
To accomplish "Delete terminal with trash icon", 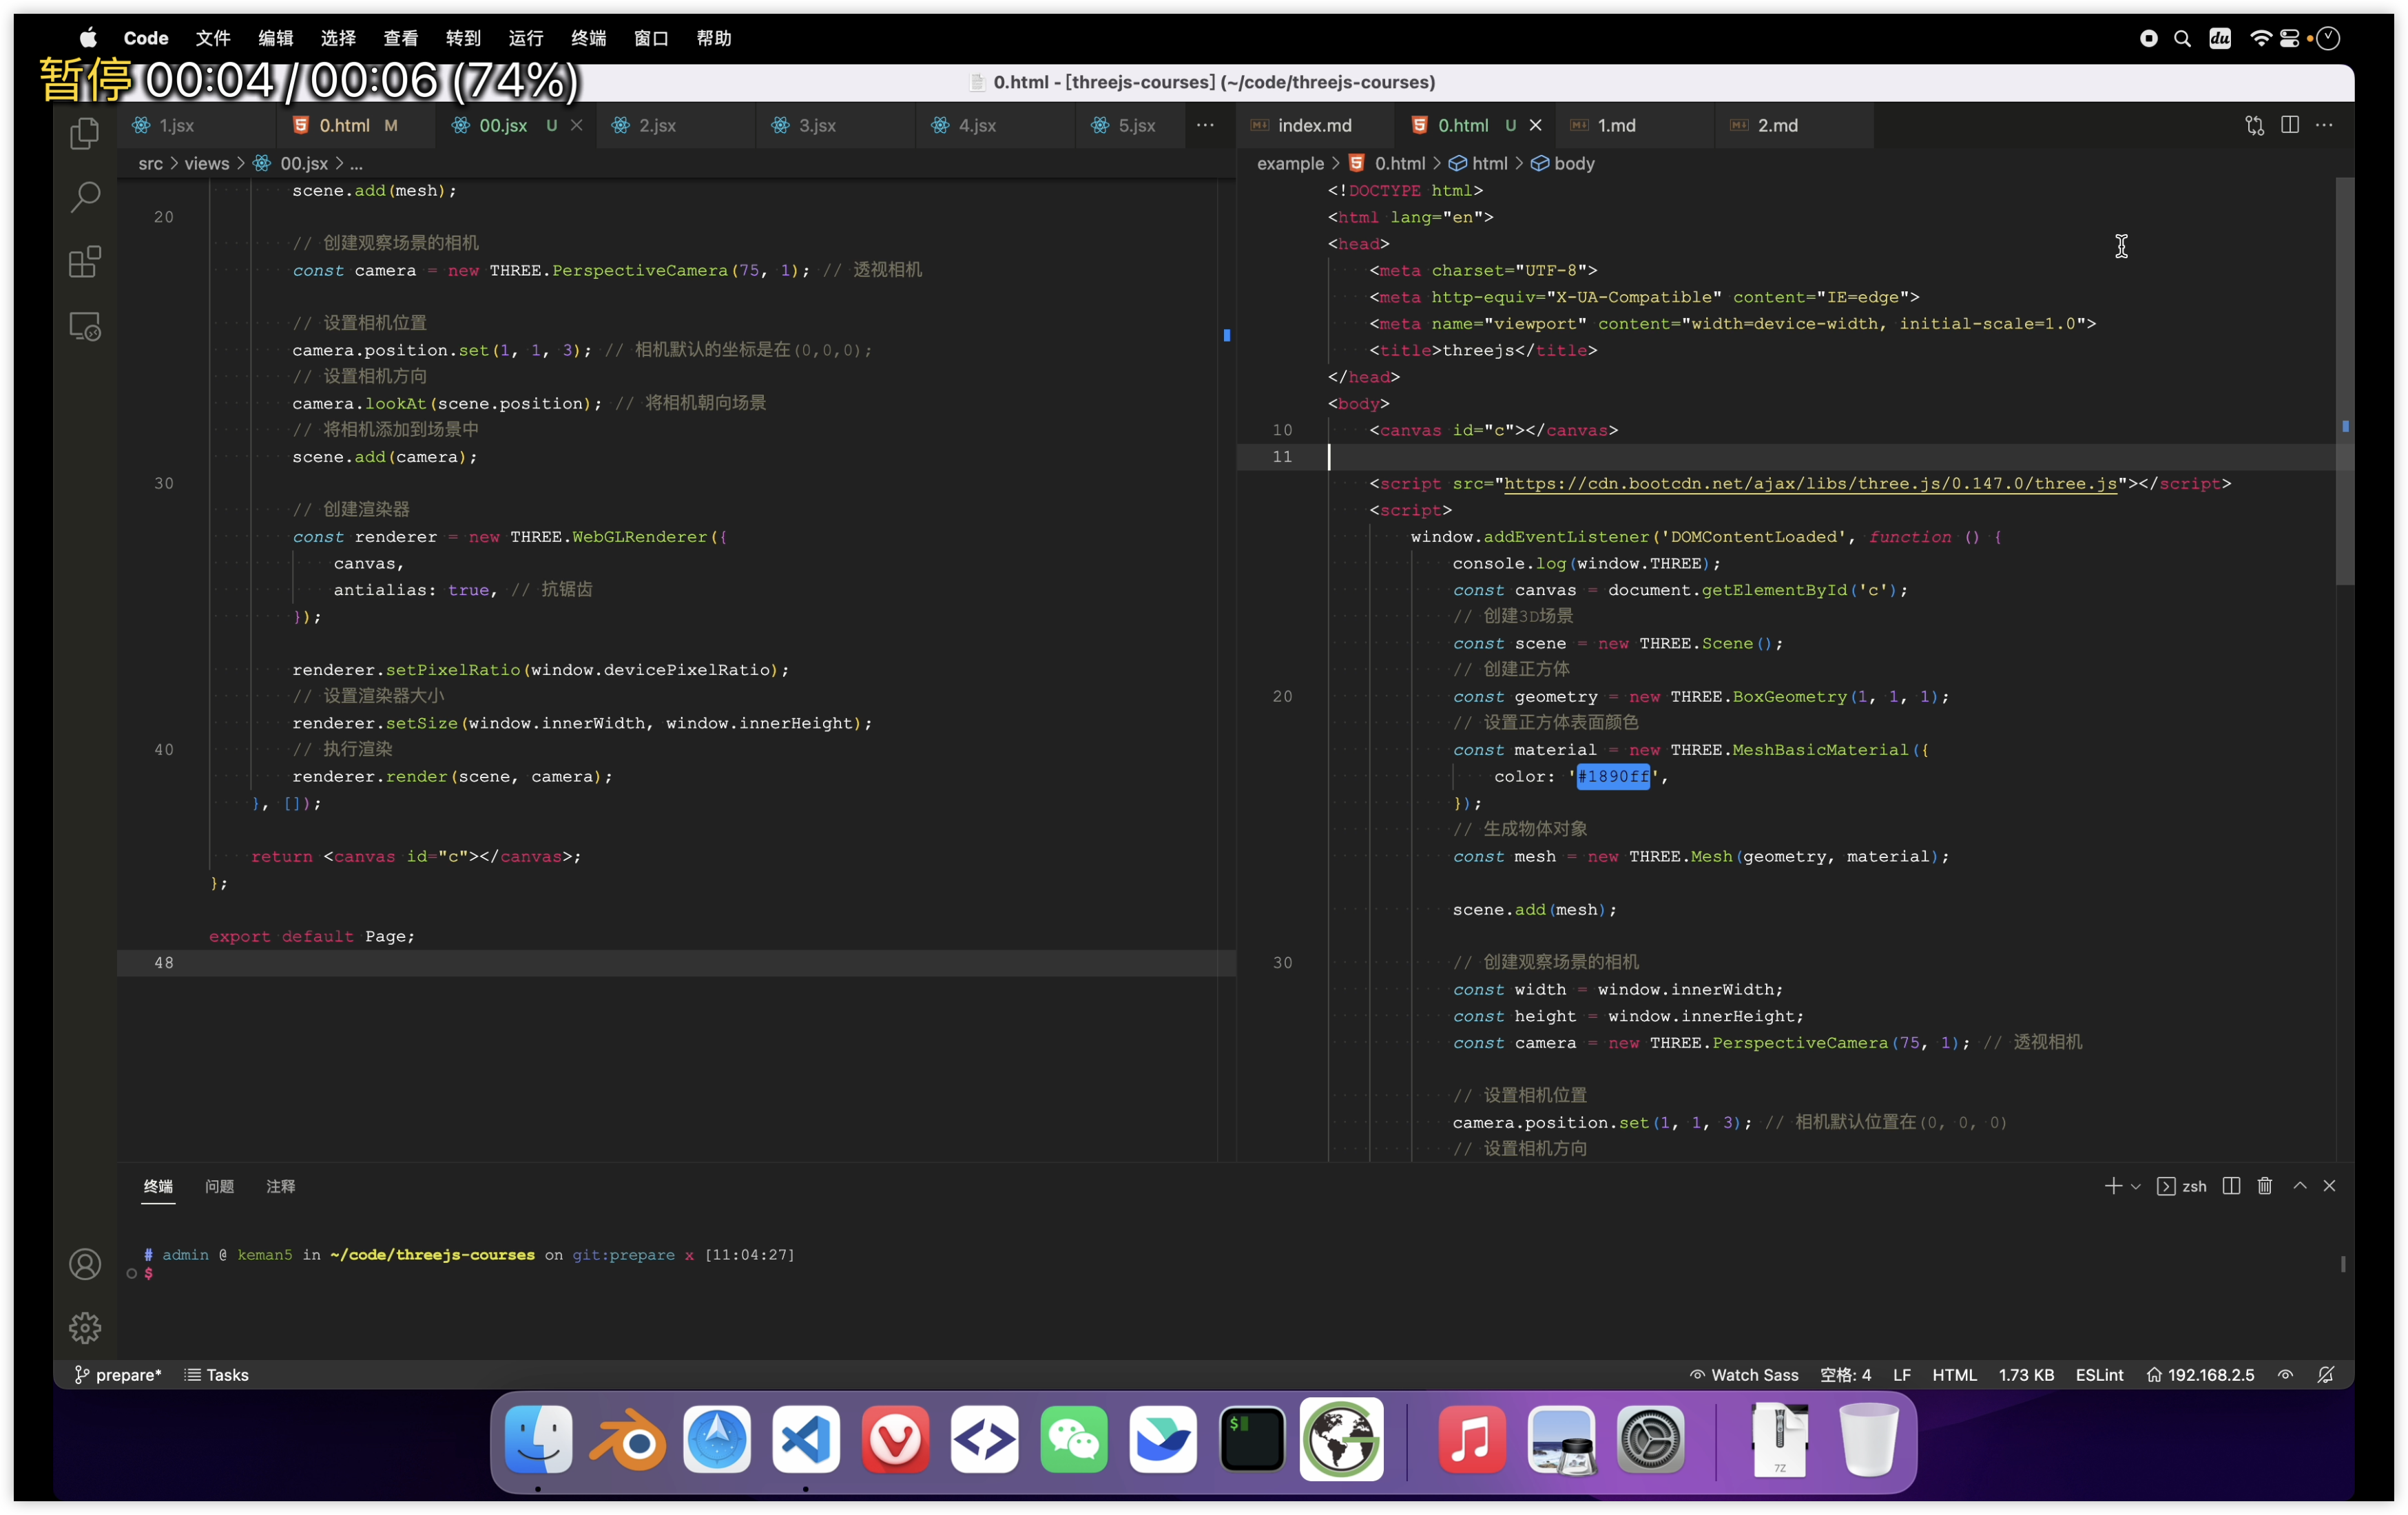I will pos(2265,1186).
